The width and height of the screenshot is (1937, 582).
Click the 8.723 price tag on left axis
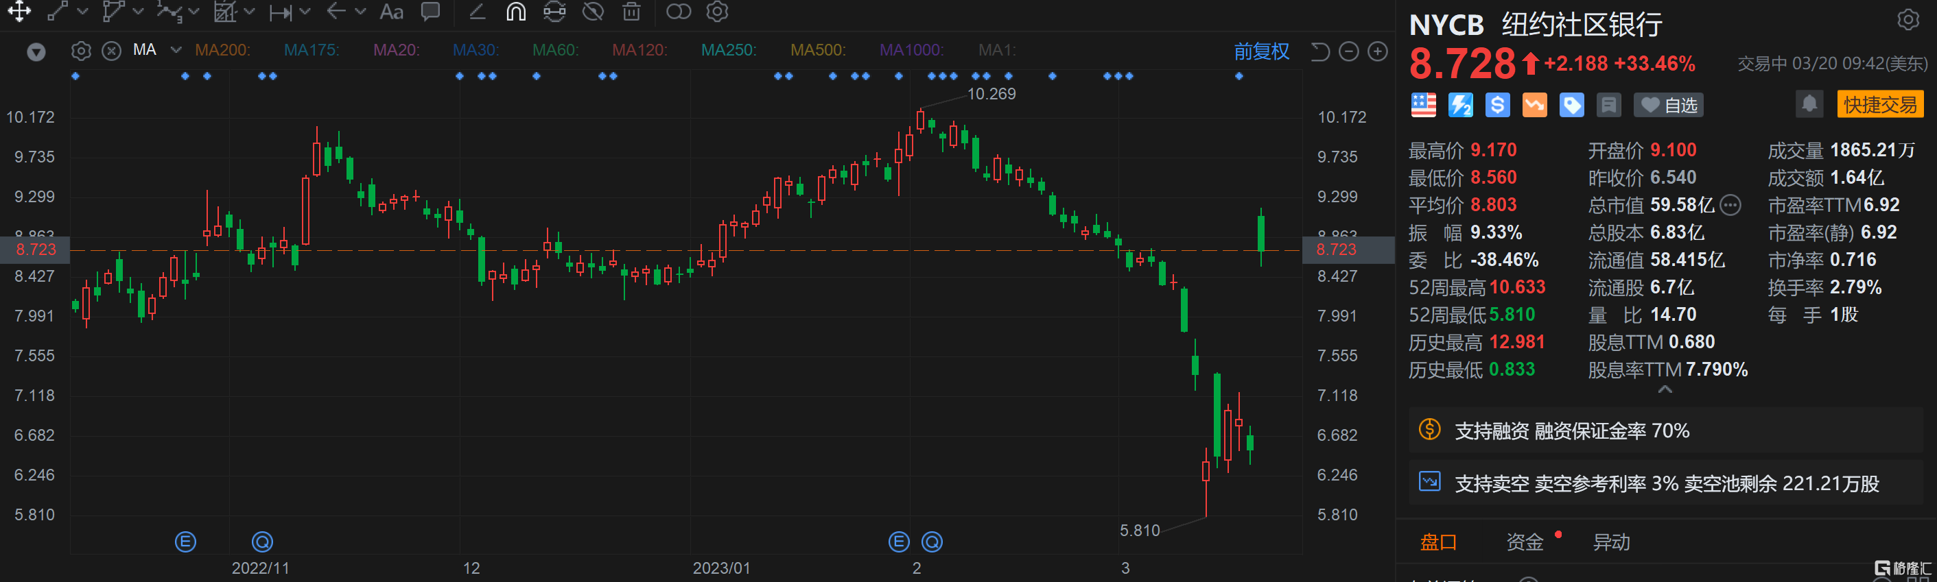pyautogui.click(x=34, y=250)
